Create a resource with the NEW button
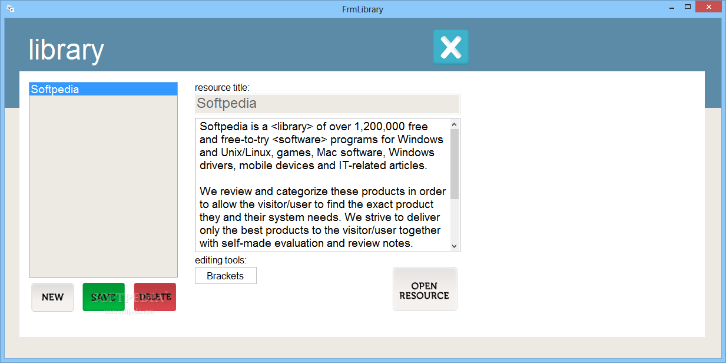The image size is (726, 363). [x=52, y=297]
